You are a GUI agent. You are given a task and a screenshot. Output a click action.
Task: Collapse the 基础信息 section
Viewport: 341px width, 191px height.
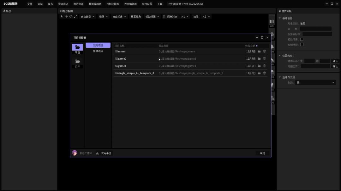[280, 18]
